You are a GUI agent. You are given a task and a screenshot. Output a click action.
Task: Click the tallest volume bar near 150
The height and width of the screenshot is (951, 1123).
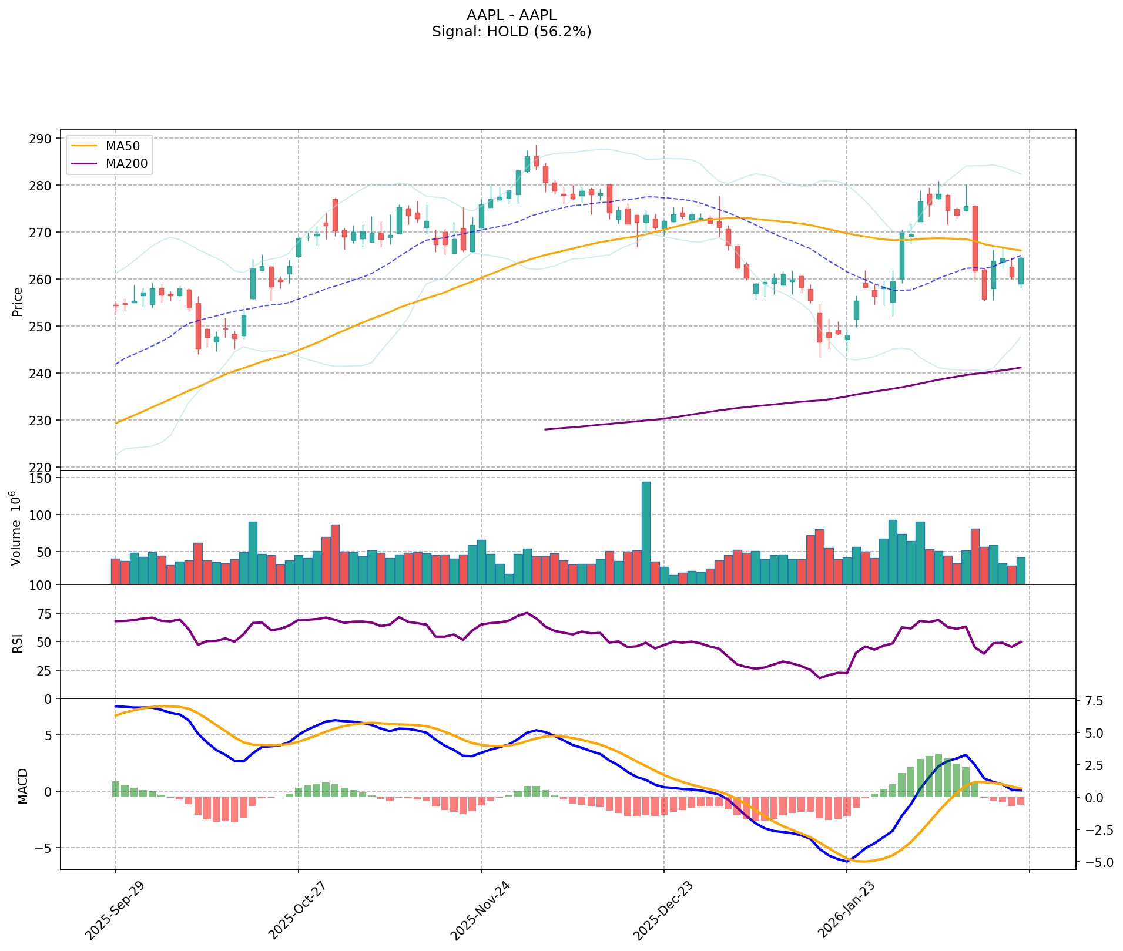pyautogui.click(x=646, y=532)
